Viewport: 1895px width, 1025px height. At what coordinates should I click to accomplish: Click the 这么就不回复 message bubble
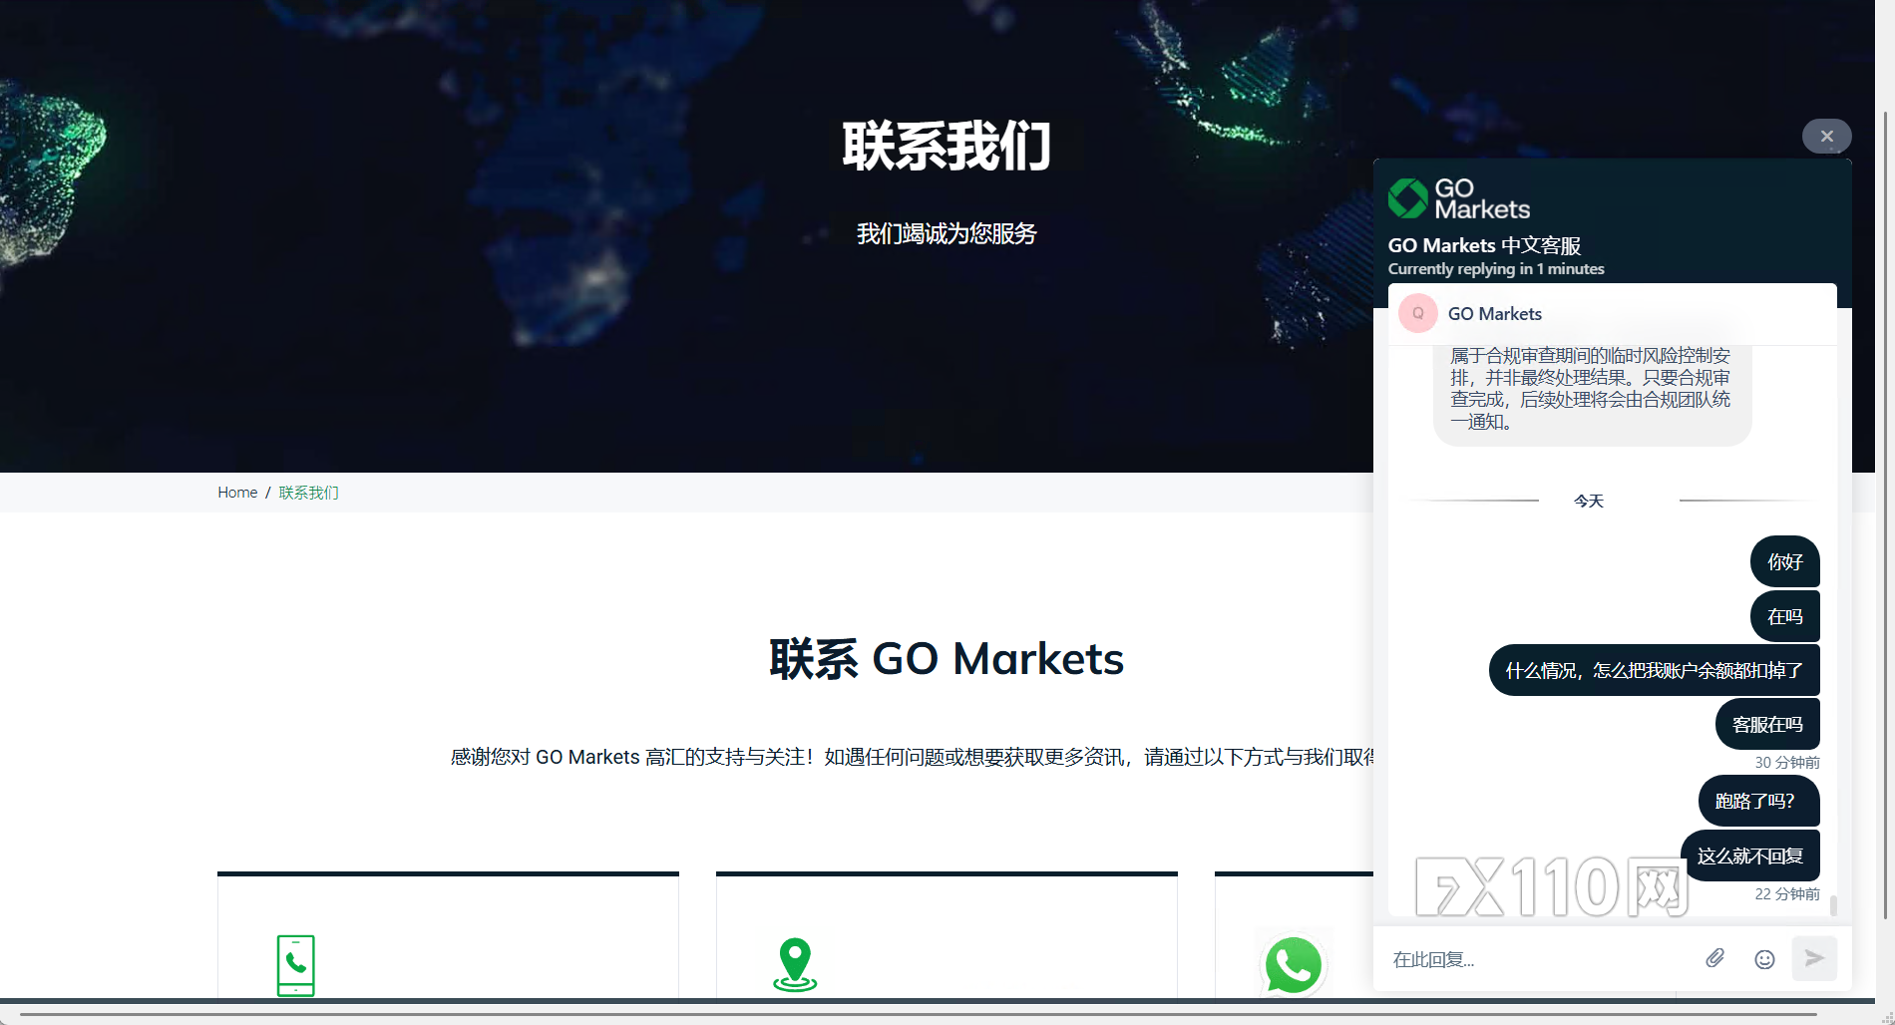coord(1750,855)
